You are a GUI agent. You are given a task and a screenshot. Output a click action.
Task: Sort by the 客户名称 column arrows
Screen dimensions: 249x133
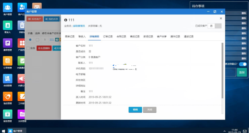60,33
